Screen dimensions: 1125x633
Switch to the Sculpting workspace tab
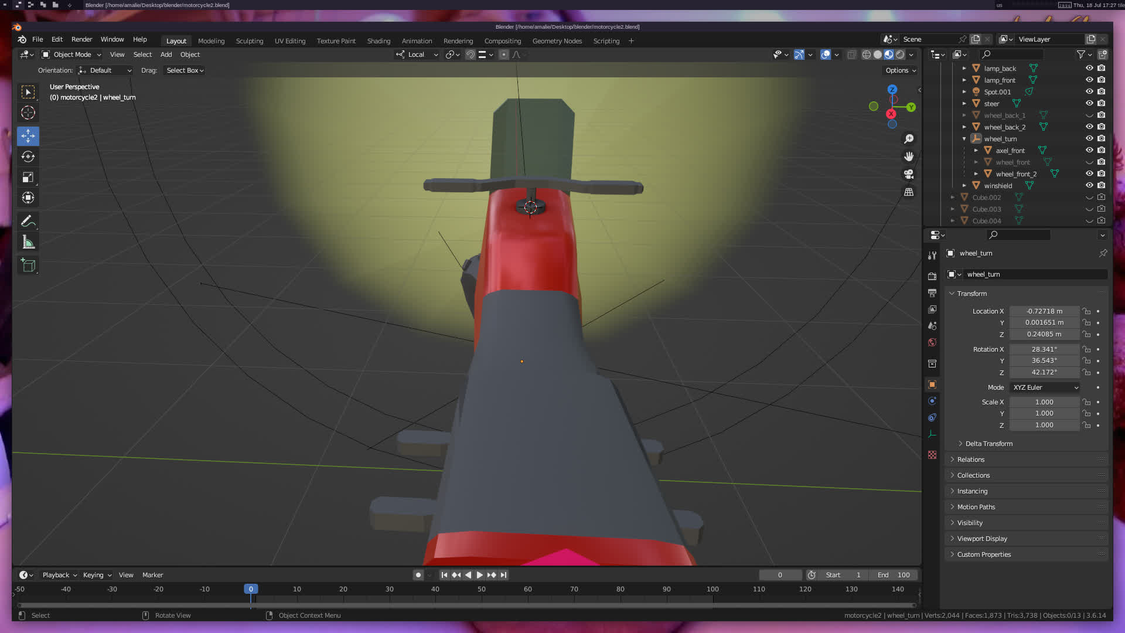[x=249, y=41]
